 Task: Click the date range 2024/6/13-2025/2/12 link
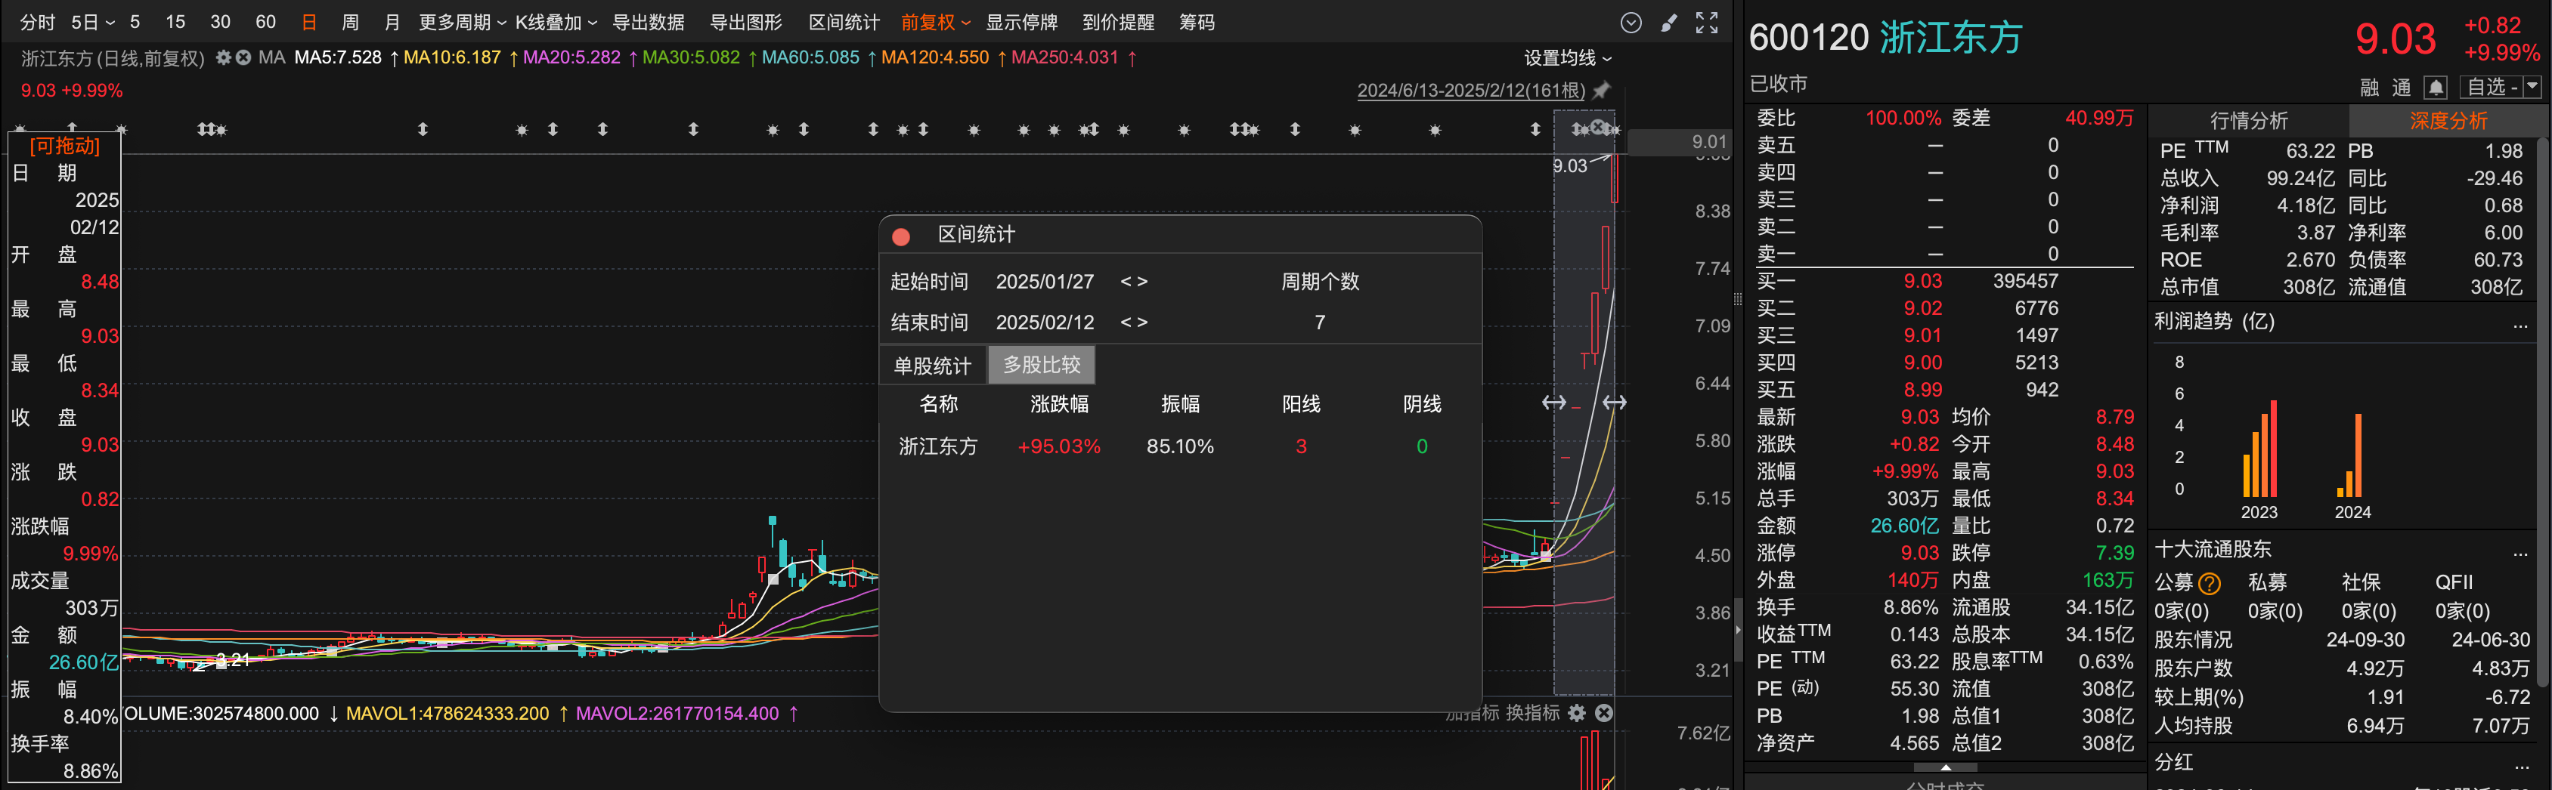(x=1470, y=90)
